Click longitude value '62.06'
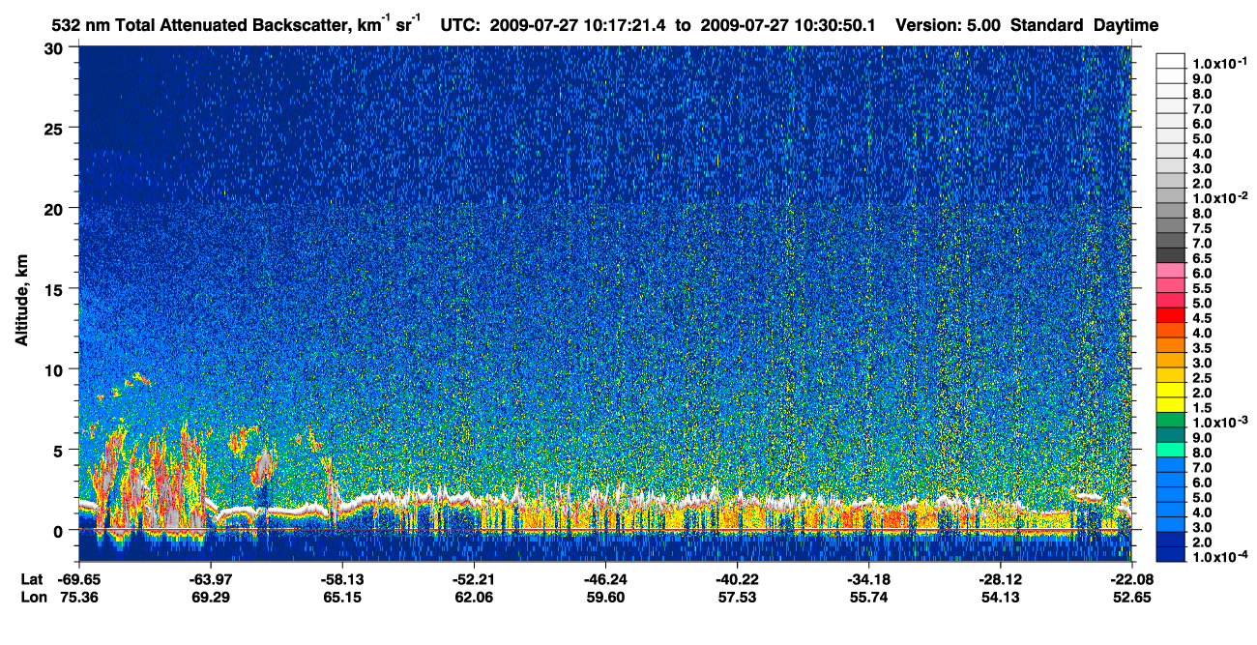 point(473,599)
